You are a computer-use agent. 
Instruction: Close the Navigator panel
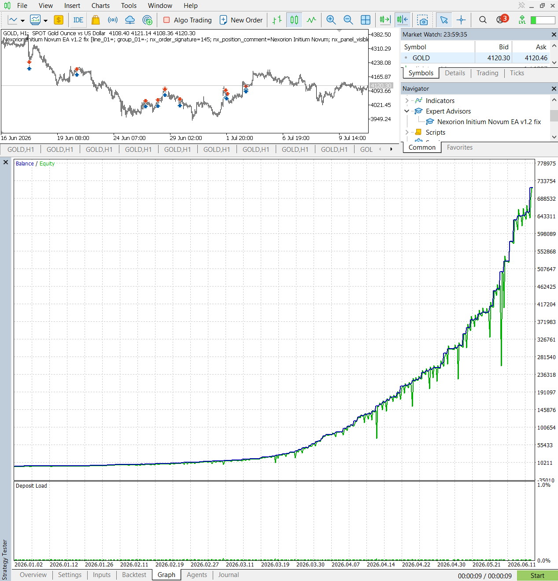[x=554, y=88]
